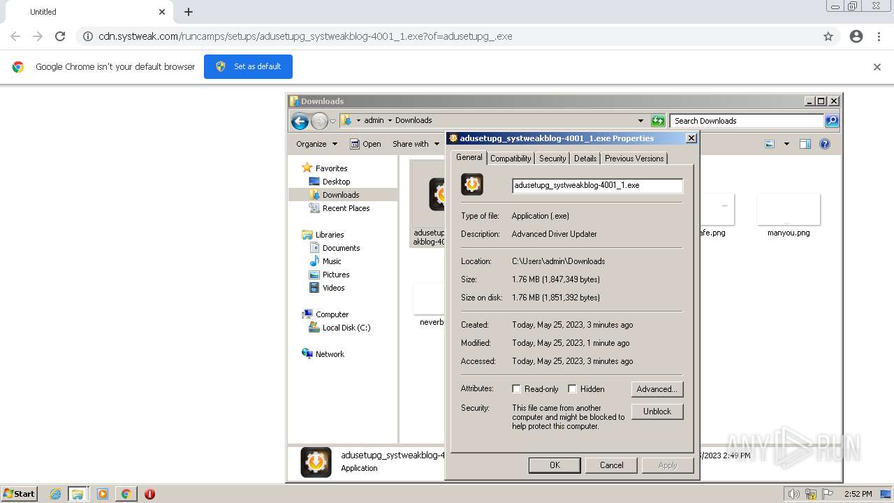Switch to the General tab
Screen dimensions: 894x503
tap(469, 157)
